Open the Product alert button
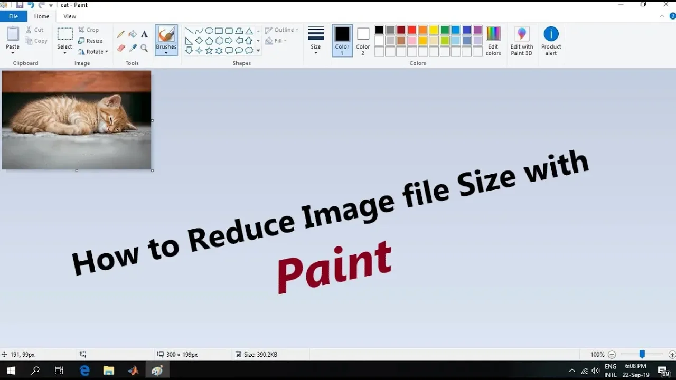This screenshot has width=676, height=380. (x=551, y=41)
